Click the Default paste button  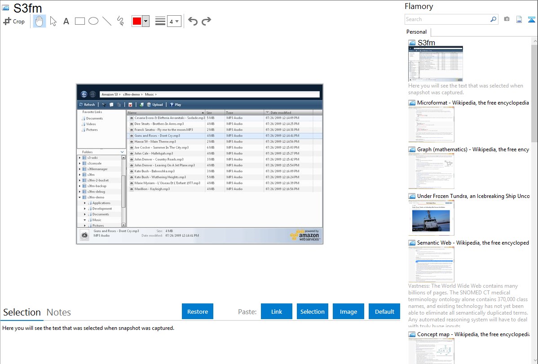pos(384,311)
